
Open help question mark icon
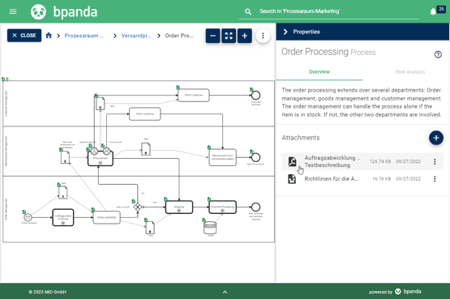point(438,54)
